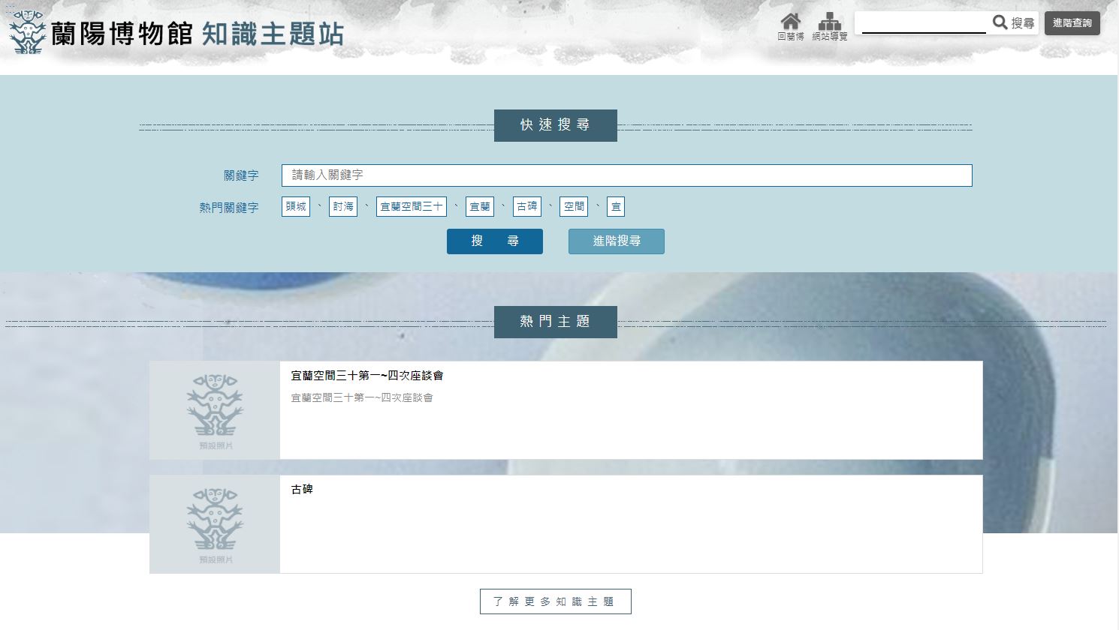Open the 網站導覽 sitemap icon
This screenshot has height=630, width=1119.
pos(829,26)
